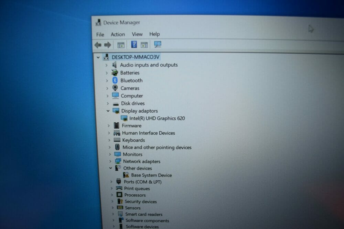The image size is (344, 229).
Task: Select the Print queues label
Action: 137,188
